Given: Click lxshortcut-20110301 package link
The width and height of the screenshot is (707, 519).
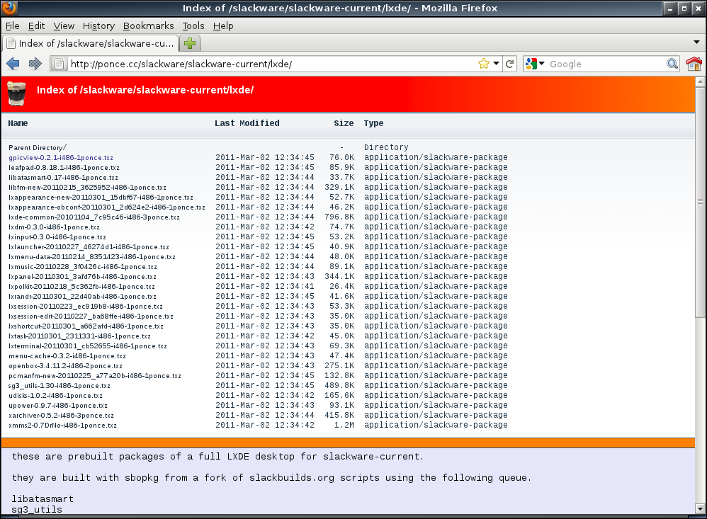Looking at the screenshot, I should click(86, 326).
